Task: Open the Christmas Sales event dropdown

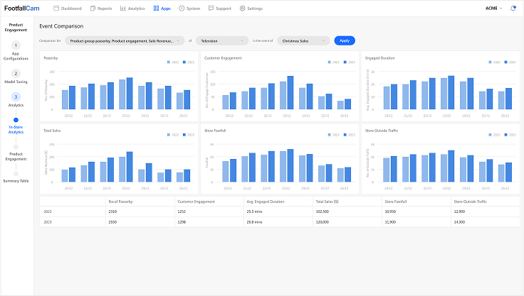Action: (303, 40)
